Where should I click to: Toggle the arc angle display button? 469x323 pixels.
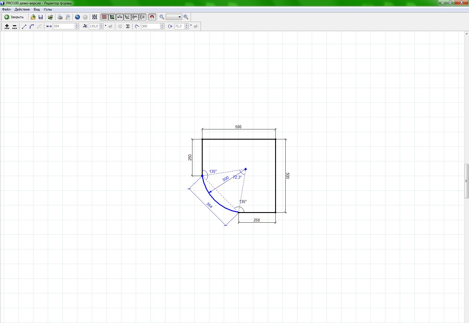coord(143,17)
